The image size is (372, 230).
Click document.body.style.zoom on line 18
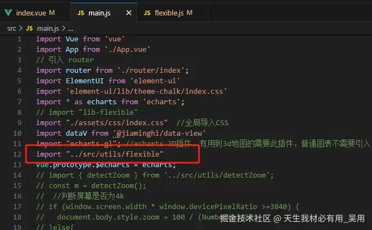tap(108, 217)
